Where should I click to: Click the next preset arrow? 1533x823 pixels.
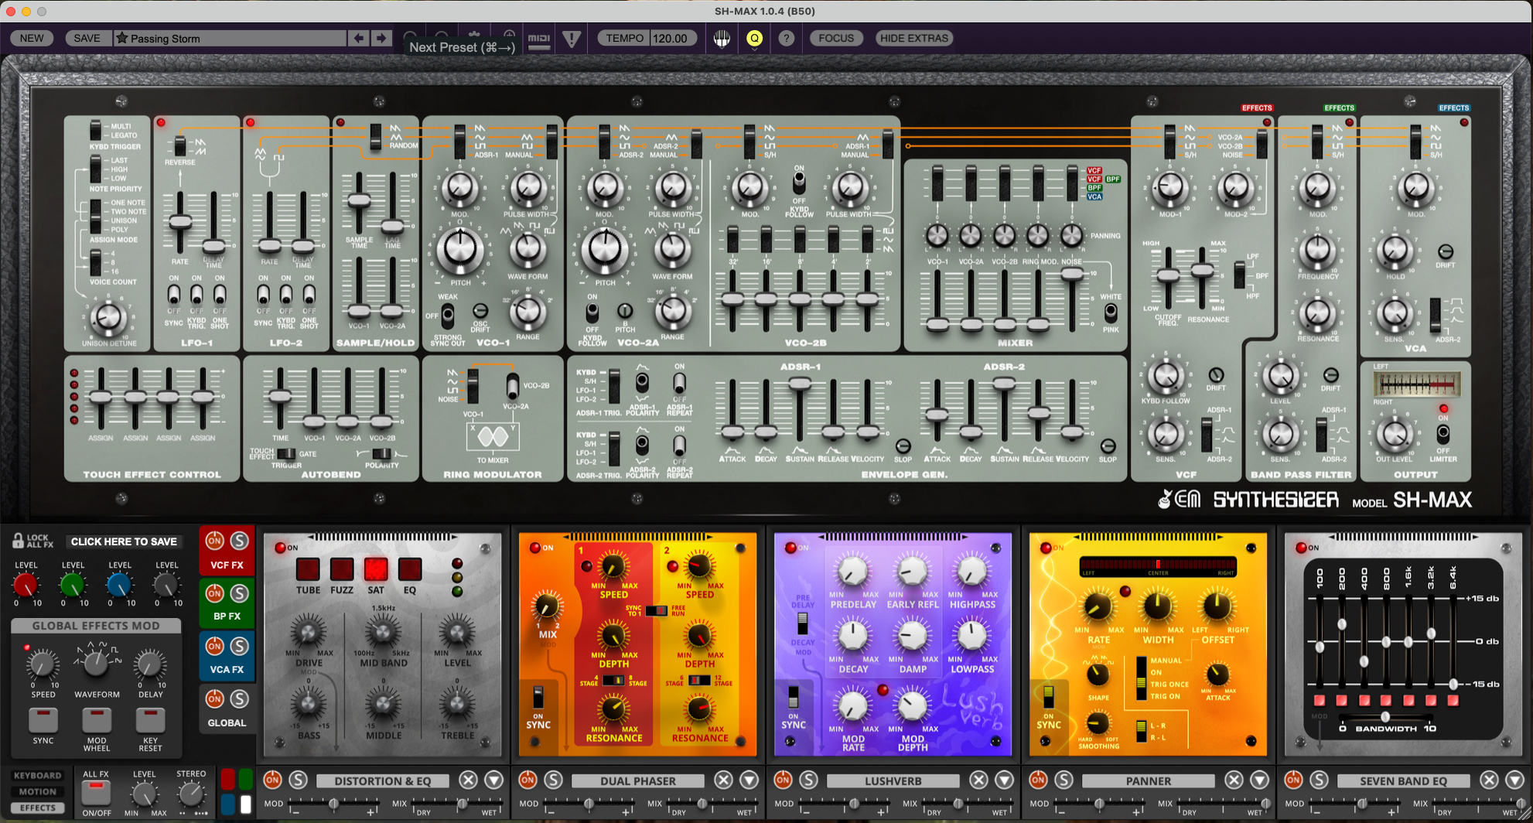381,38
